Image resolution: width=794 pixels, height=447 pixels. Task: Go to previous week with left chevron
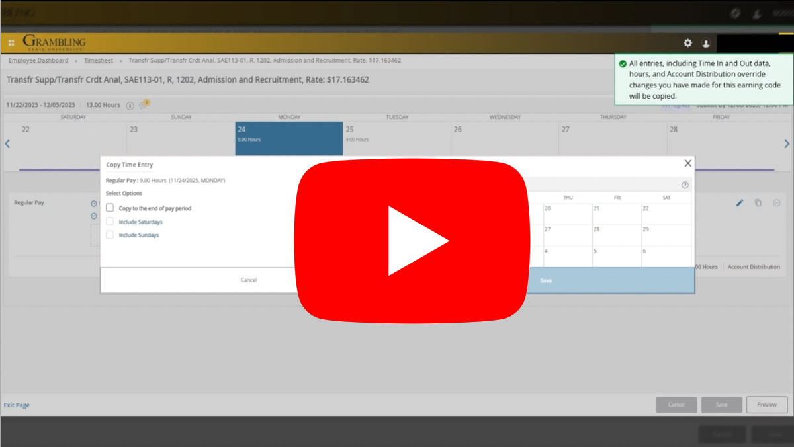(7, 143)
